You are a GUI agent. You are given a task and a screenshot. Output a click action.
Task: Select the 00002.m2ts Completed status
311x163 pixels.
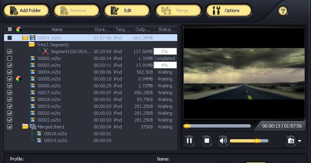pyautogui.click(x=165, y=58)
